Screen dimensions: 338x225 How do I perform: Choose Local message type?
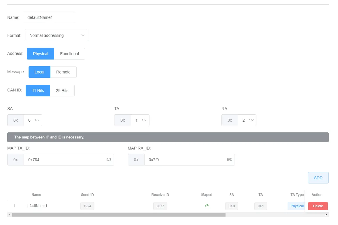point(39,72)
